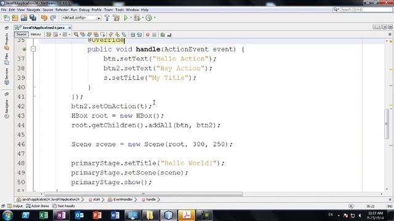
Task: Click the start breadcrumb item
Action: coord(94,200)
